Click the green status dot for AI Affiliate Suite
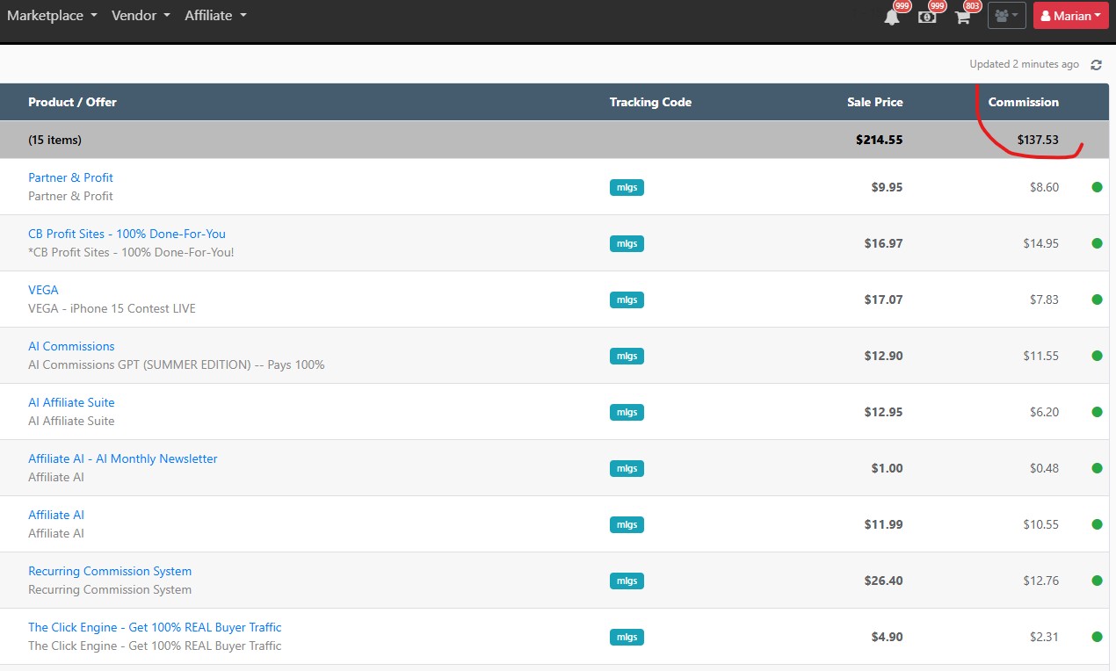The width and height of the screenshot is (1116, 671). [1097, 412]
